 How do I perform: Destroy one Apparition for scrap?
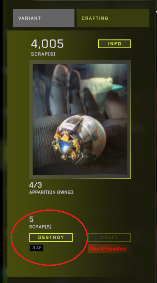coord(51,237)
